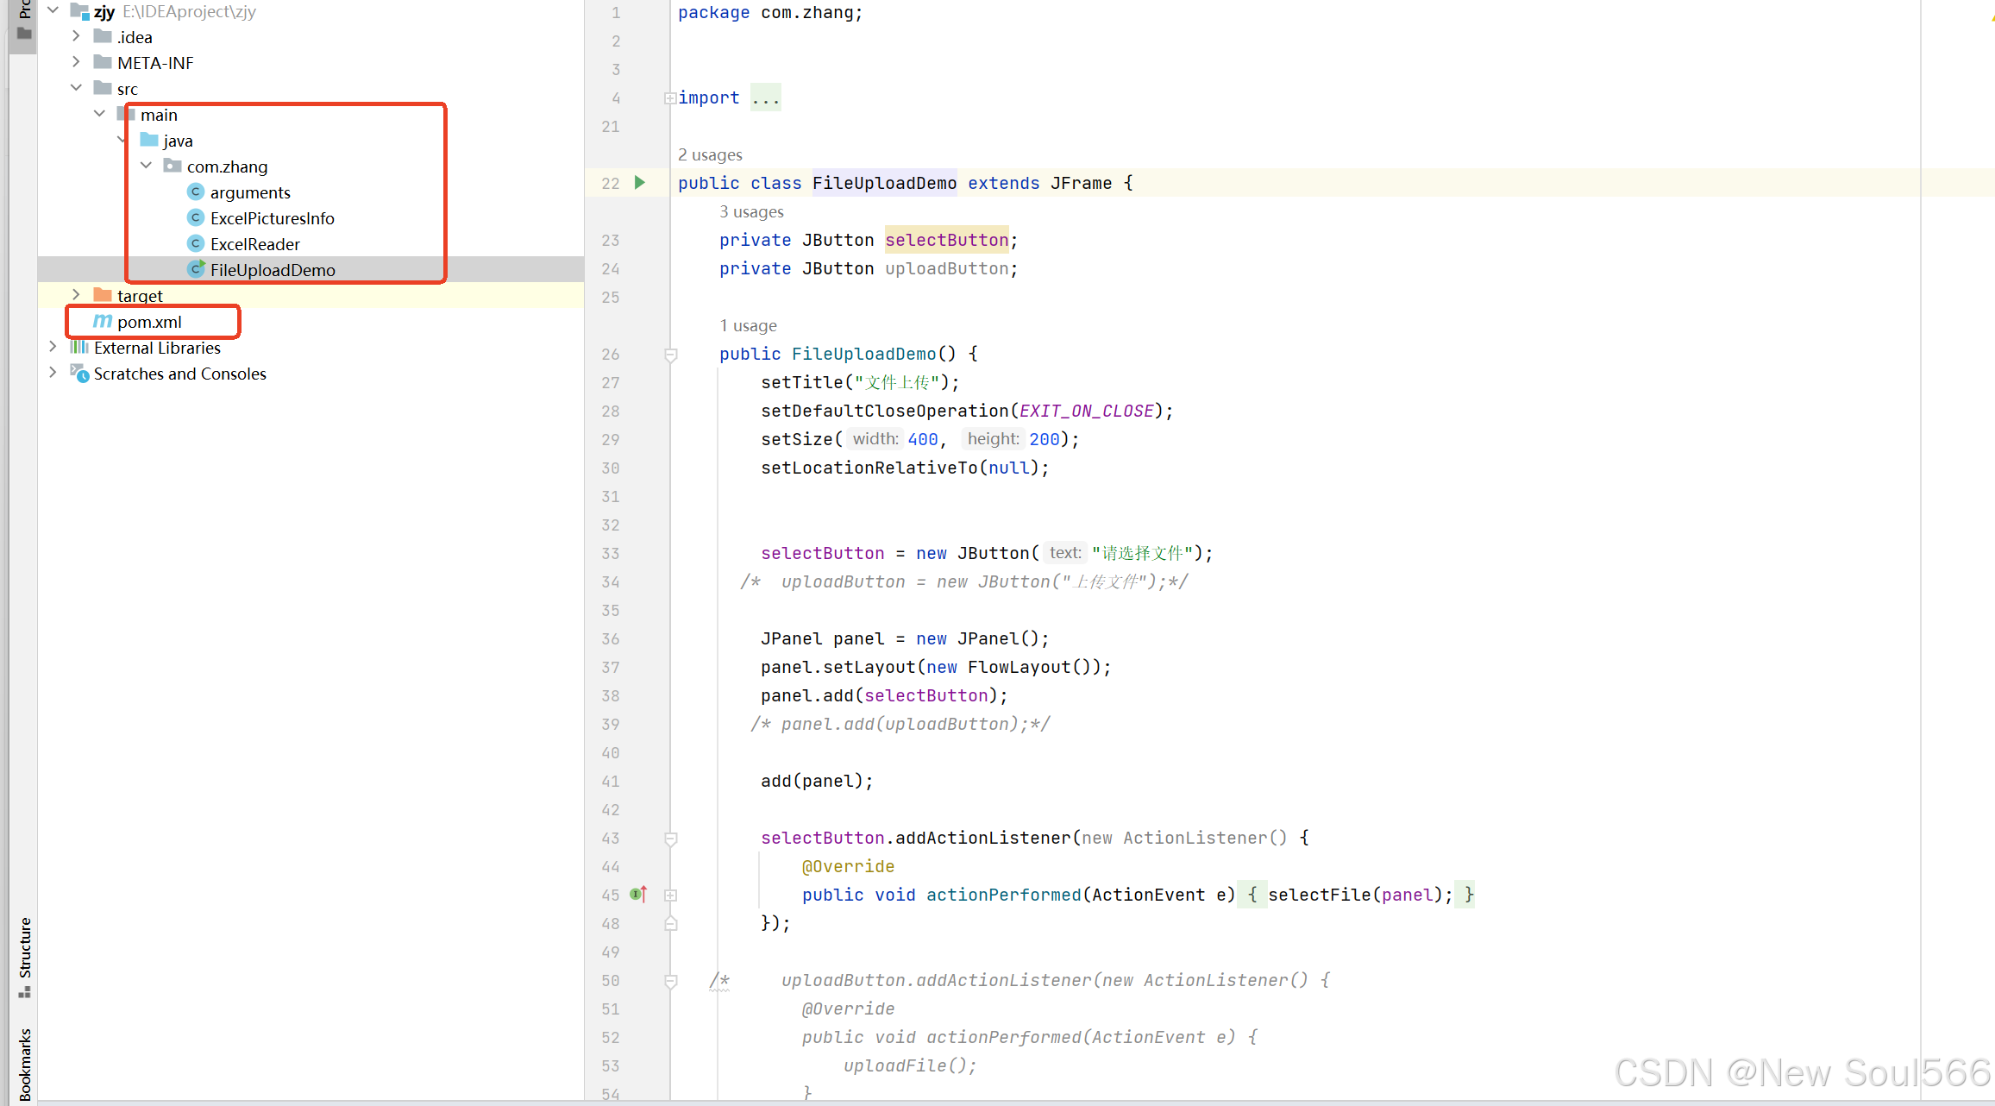
Task: Click the ExcelPicturesInfo class icon
Action: (196, 218)
